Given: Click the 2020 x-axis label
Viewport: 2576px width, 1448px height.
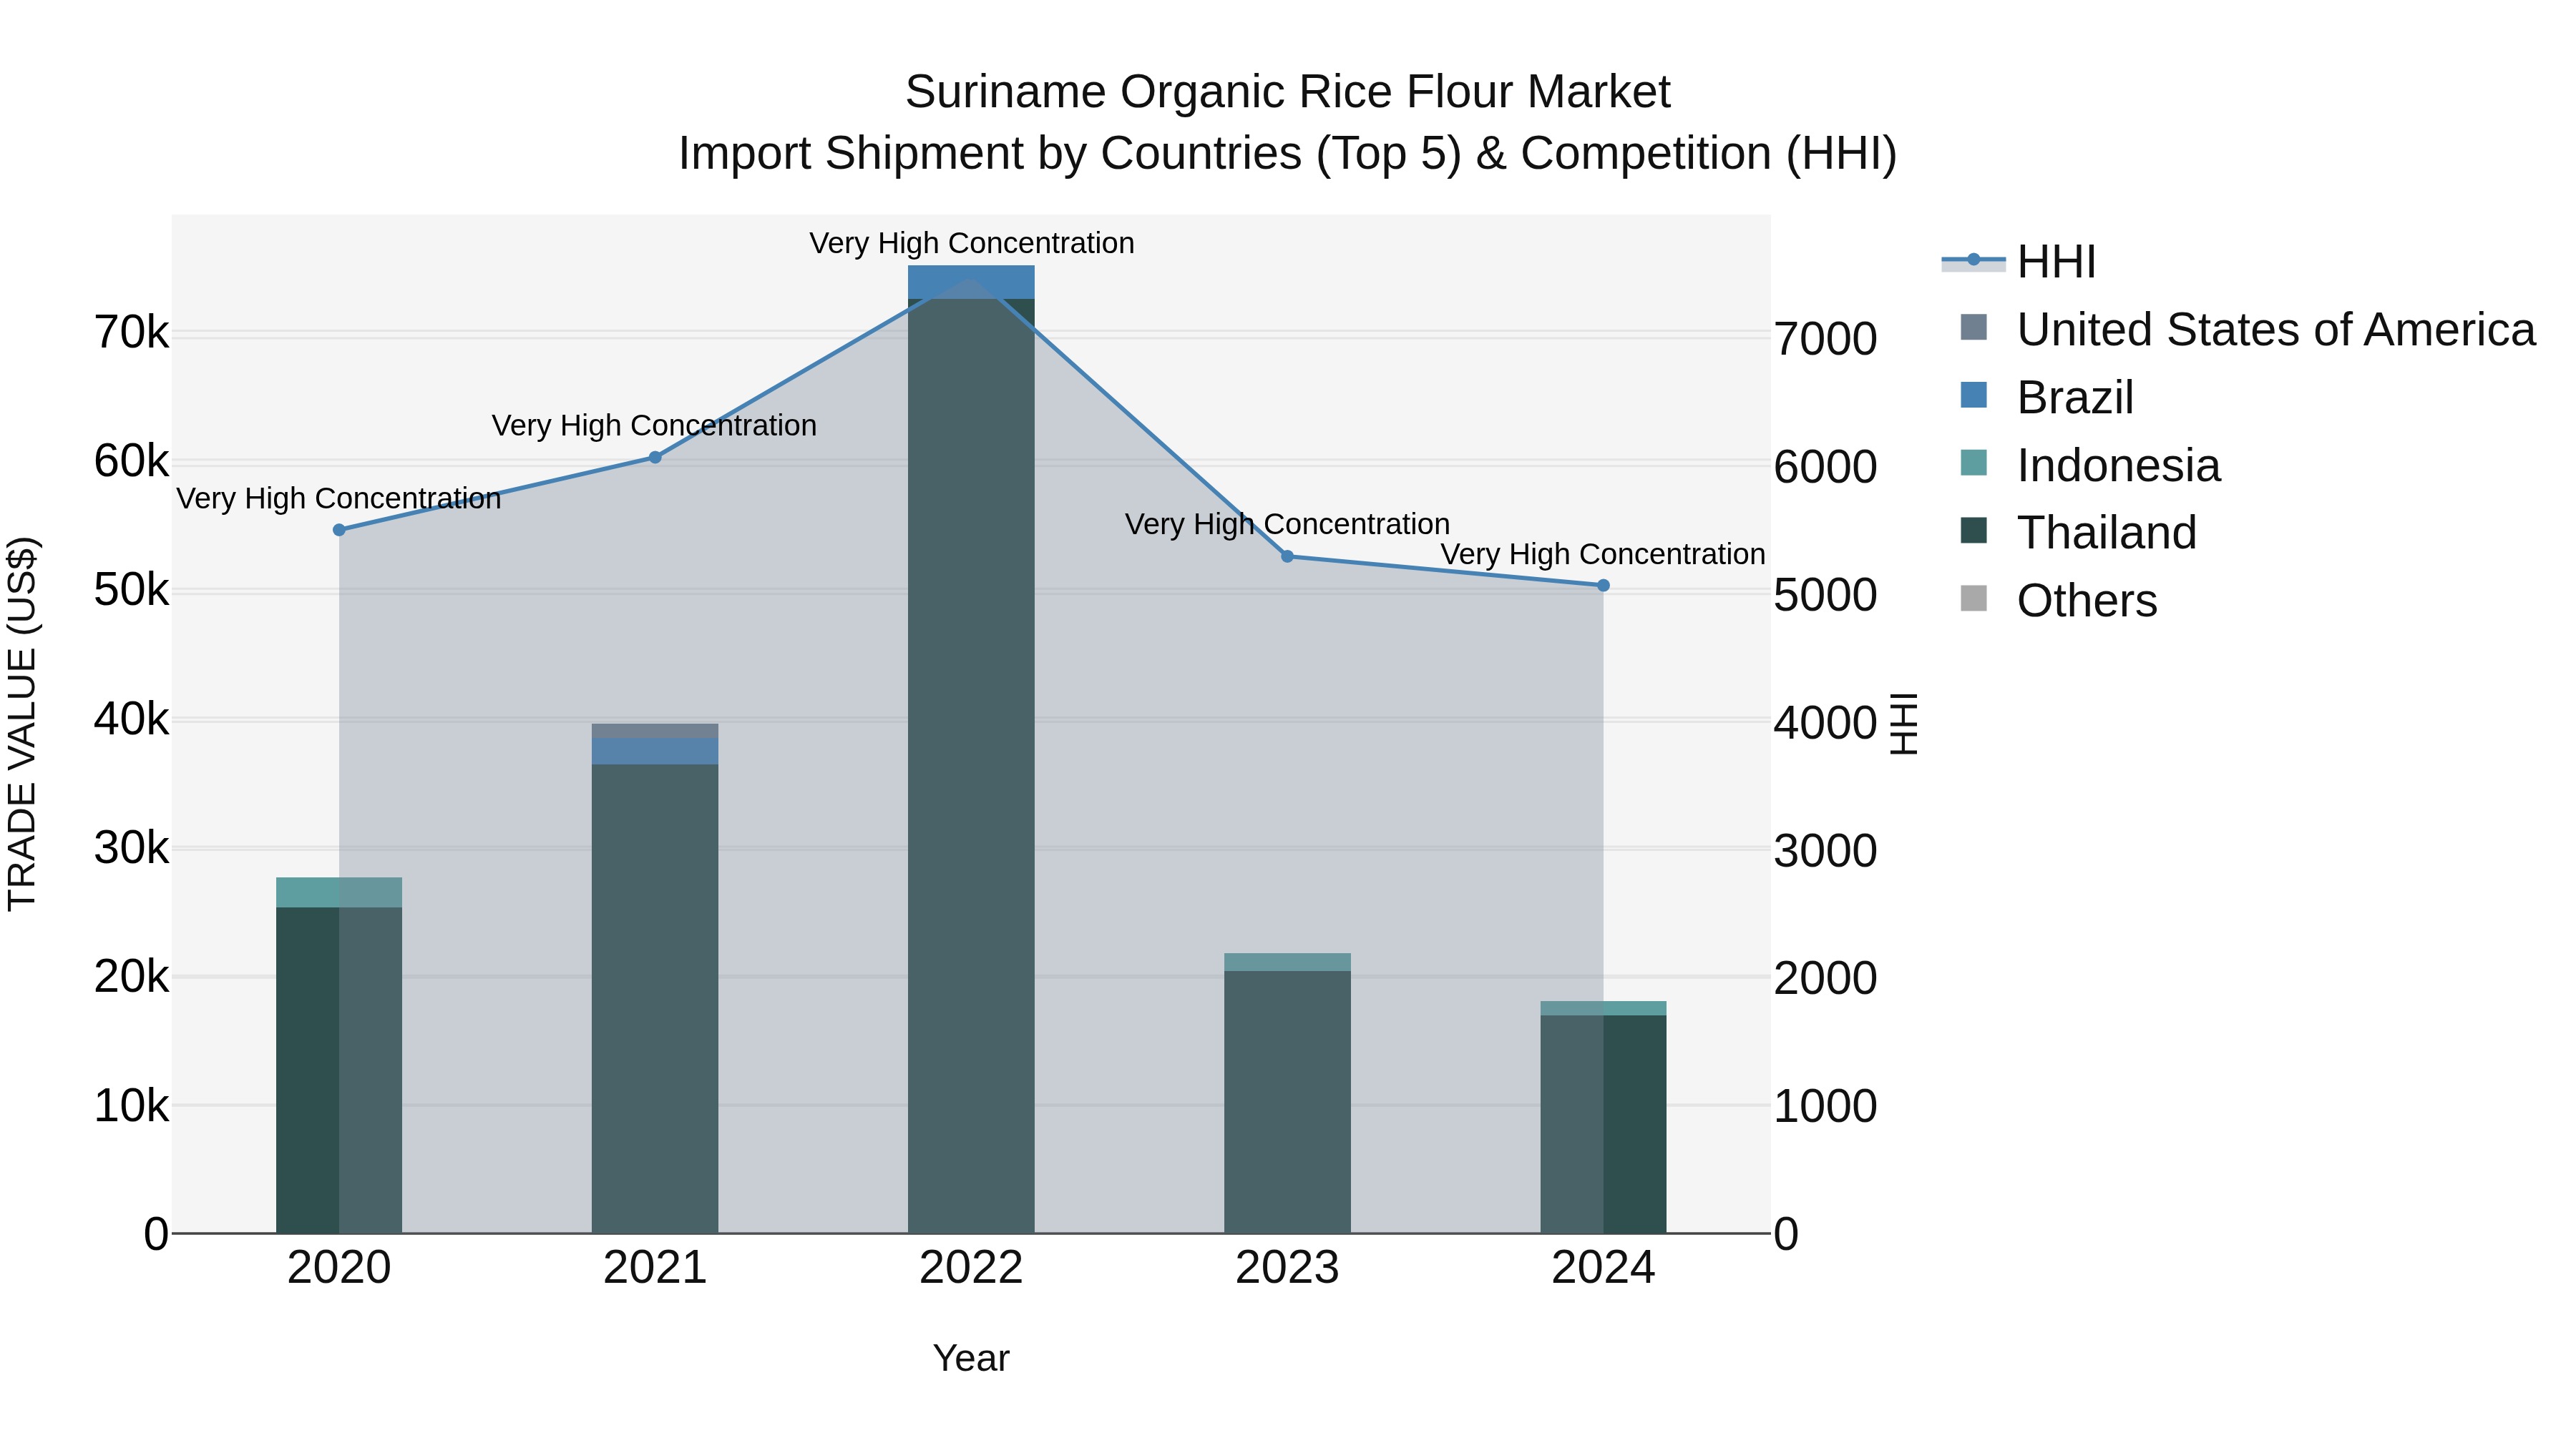Looking at the screenshot, I should pyautogui.click(x=339, y=1268).
